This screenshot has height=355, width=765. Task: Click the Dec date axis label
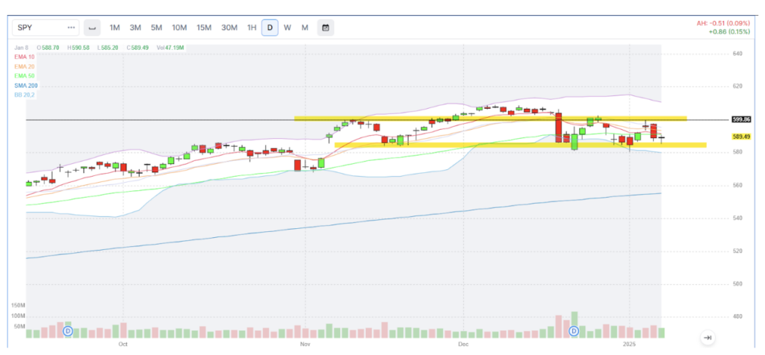click(463, 345)
